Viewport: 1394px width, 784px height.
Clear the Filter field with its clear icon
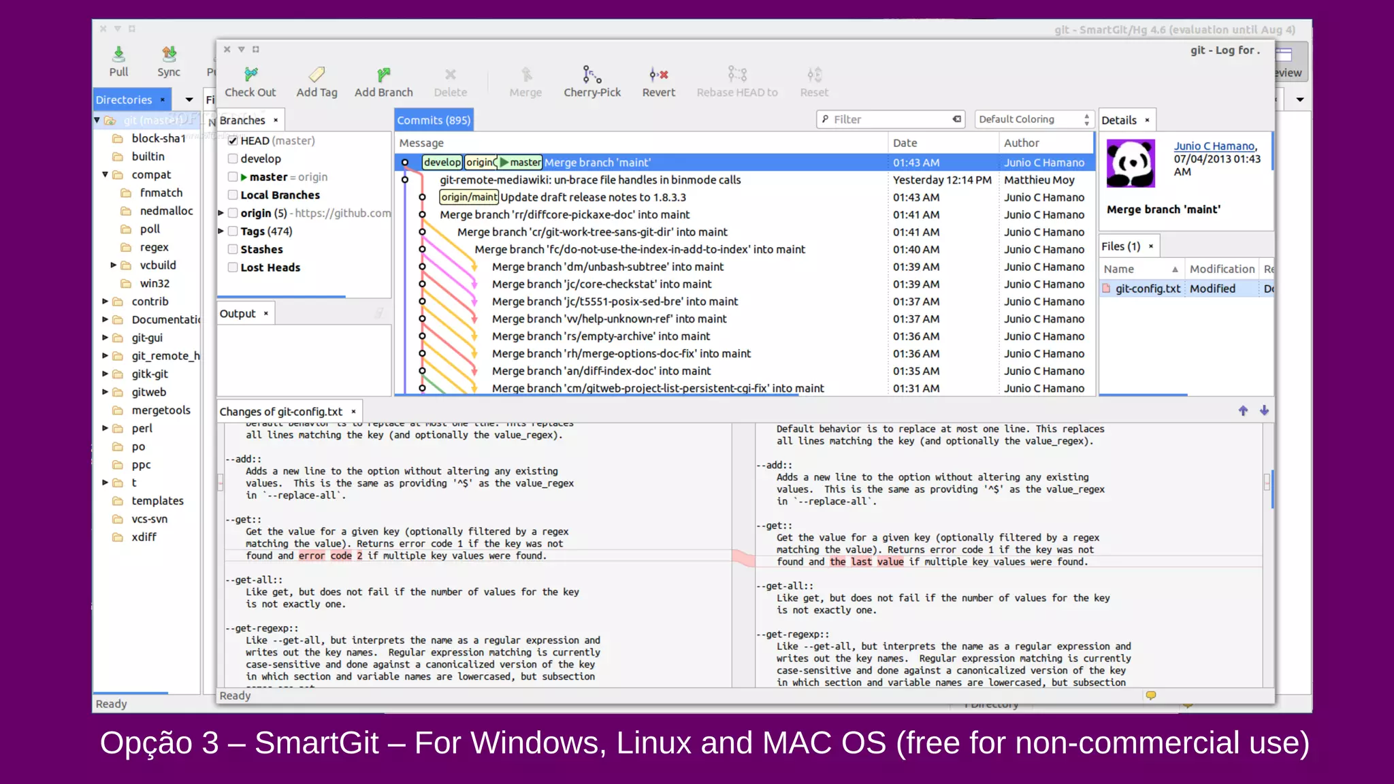pos(957,119)
